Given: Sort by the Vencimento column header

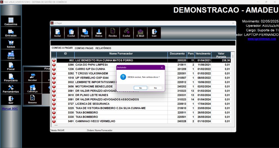Looking at the screenshot, I should pyautogui.click(x=203, y=55).
